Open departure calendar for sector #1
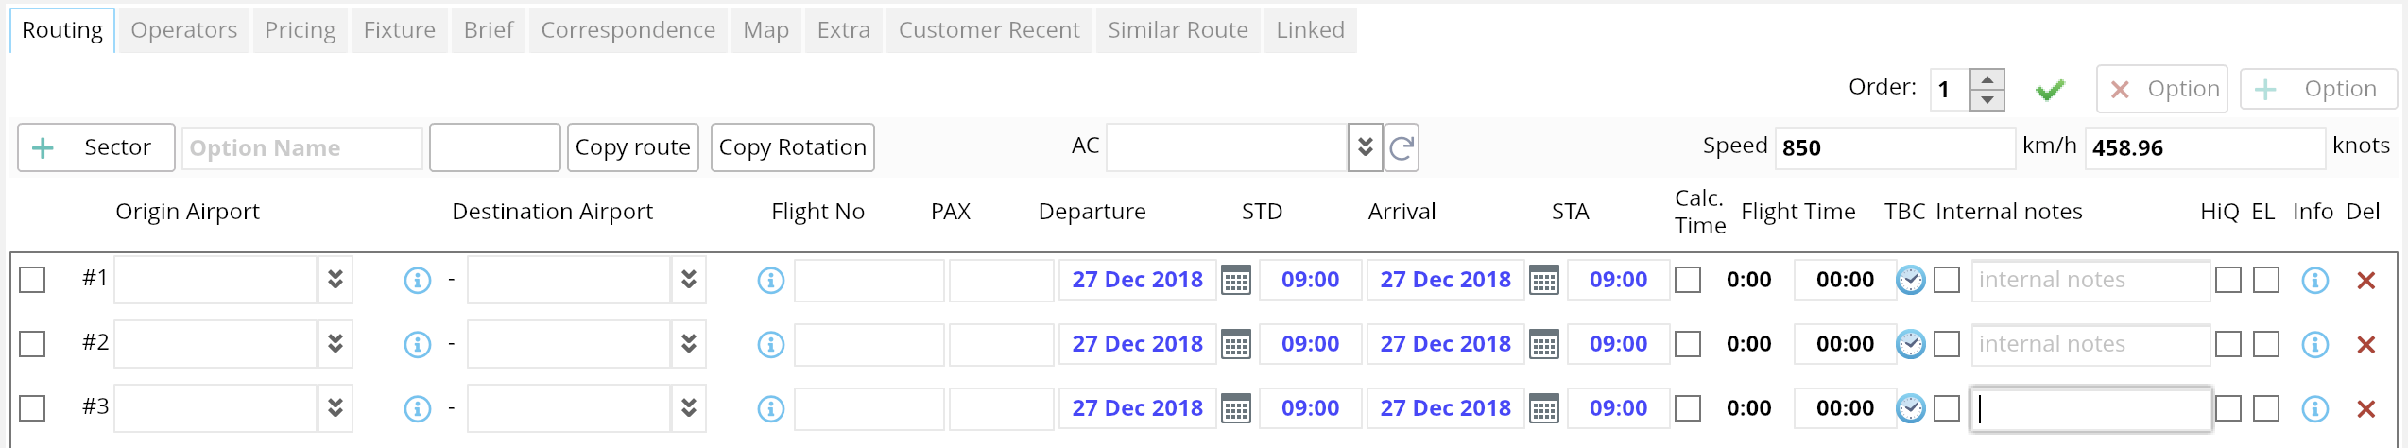 1236,281
